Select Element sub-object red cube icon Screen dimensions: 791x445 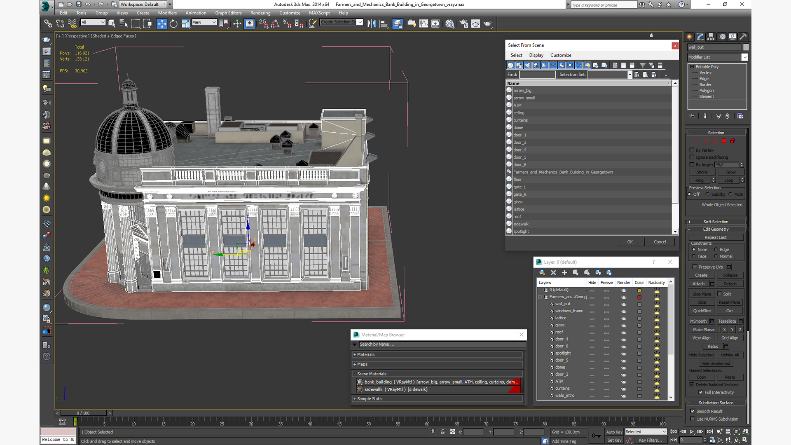click(732, 141)
